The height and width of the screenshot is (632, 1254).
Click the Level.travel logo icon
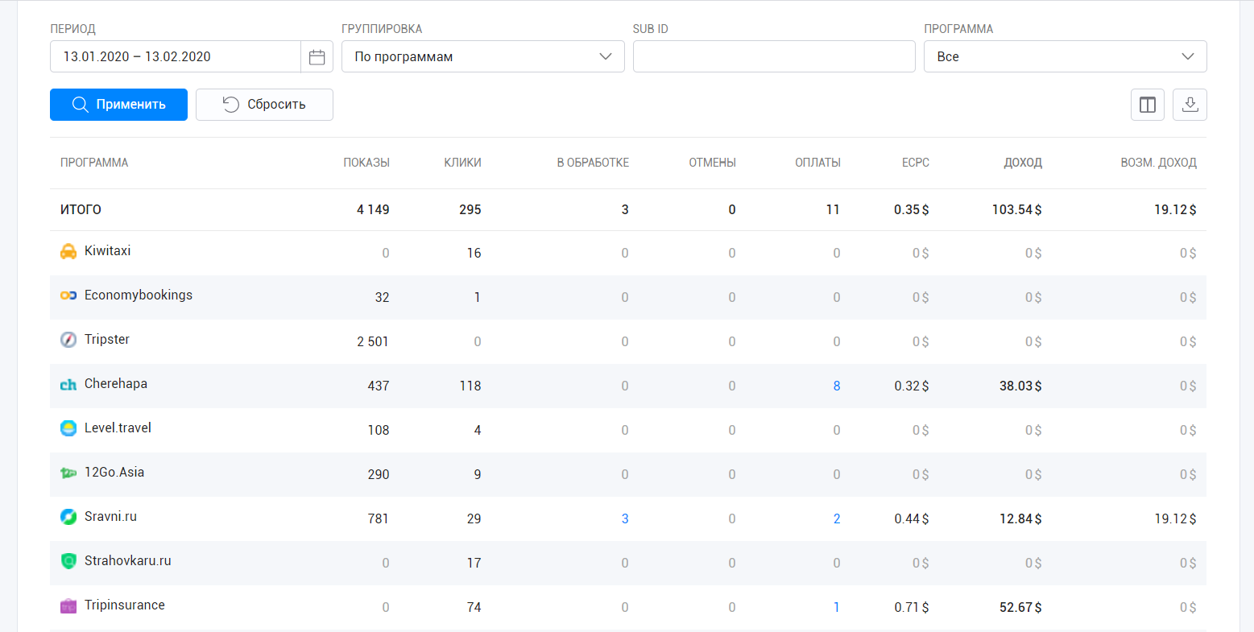coord(68,428)
